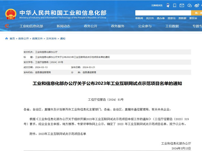Open the Weibo icon
Viewport: 202px width, 151px height.
coord(197,5)
